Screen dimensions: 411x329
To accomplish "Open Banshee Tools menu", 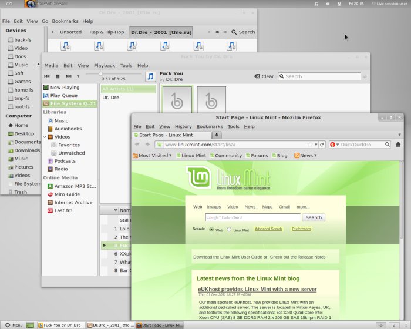I will coord(126,66).
